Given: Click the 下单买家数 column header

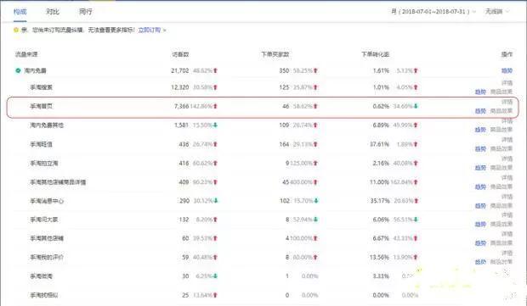Looking at the screenshot, I should (275, 54).
